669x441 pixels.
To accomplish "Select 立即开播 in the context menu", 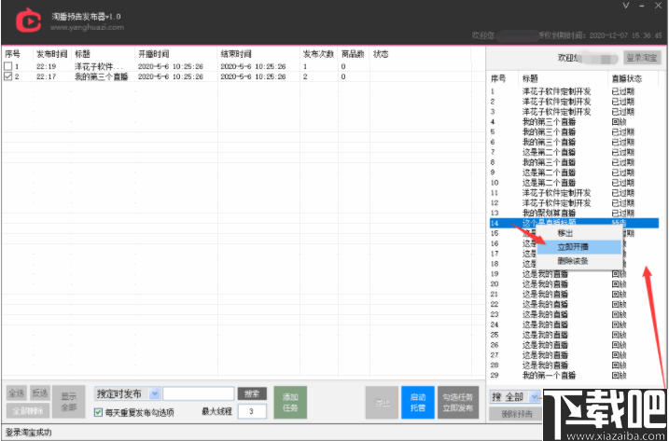I will (573, 247).
